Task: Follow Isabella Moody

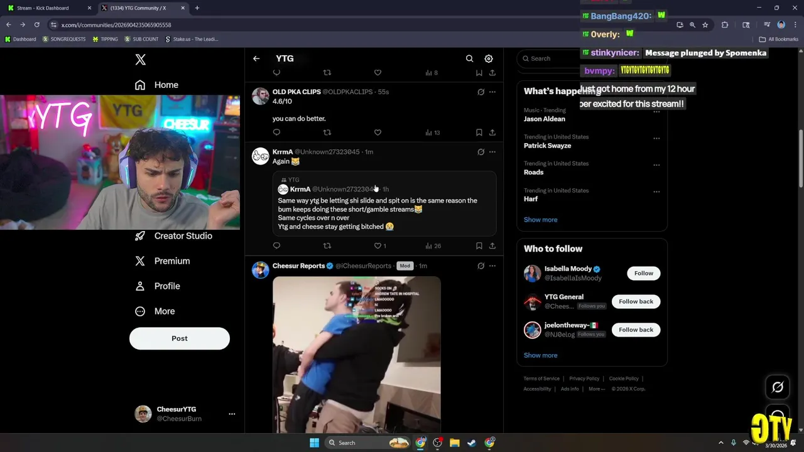Action: [643, 273]
